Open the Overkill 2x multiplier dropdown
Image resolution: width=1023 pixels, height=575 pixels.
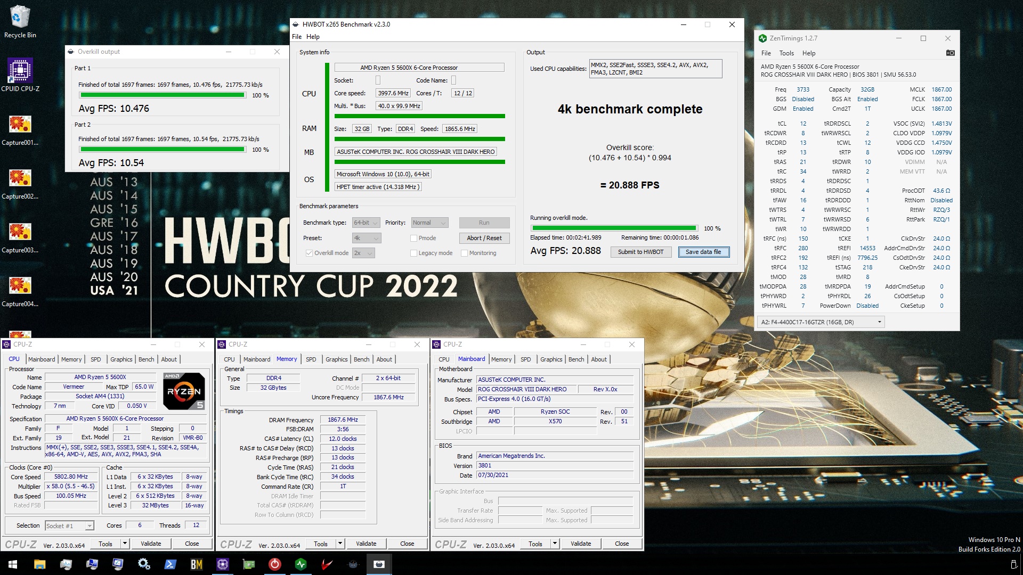[x=363, y=253]
